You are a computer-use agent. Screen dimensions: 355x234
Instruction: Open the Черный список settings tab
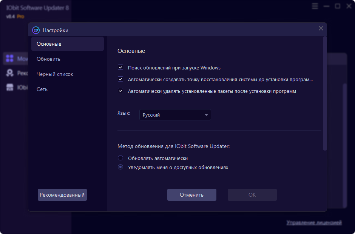tap(55, 74)
